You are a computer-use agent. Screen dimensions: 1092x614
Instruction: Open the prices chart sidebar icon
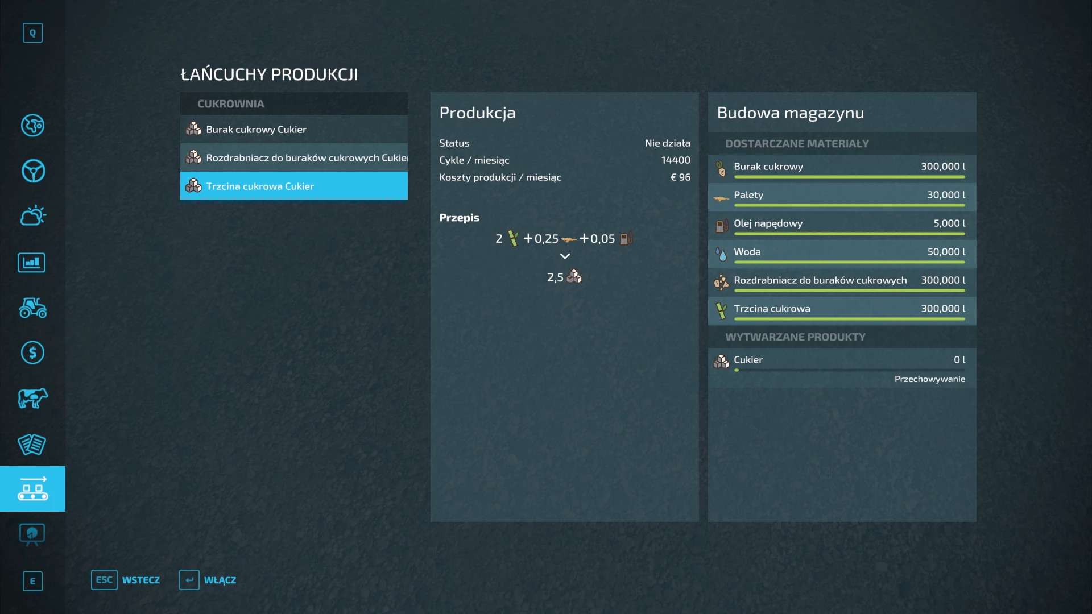(x=32, y=263)
